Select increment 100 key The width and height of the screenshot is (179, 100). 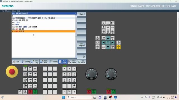(35, 80)
